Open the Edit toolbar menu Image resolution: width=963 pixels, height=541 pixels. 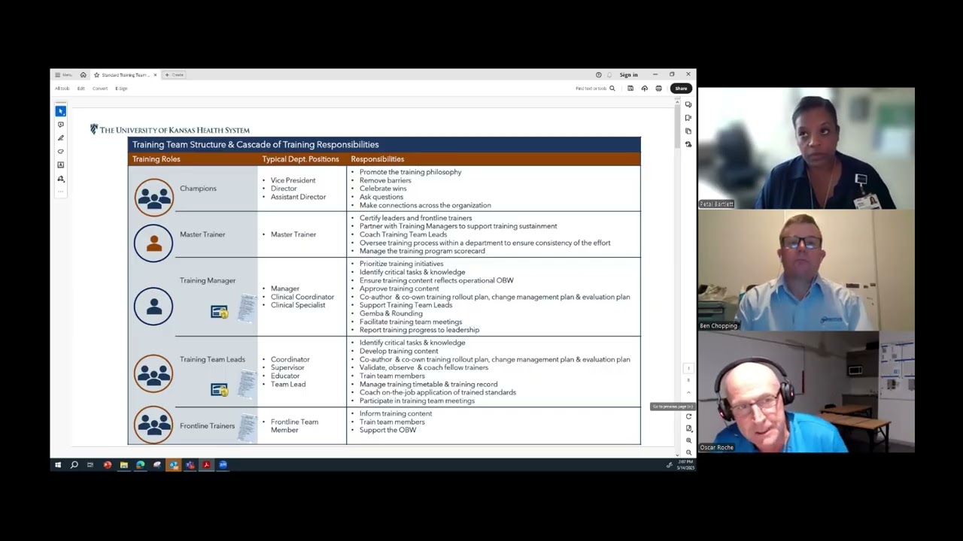click(x=81, y=89)
